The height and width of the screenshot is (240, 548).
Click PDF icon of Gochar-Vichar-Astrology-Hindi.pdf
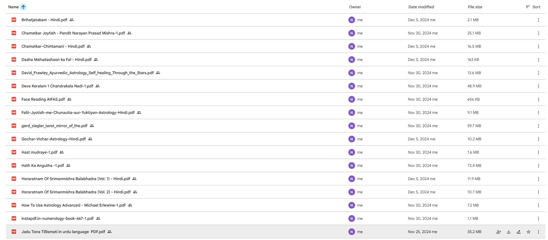pos(14,139)
